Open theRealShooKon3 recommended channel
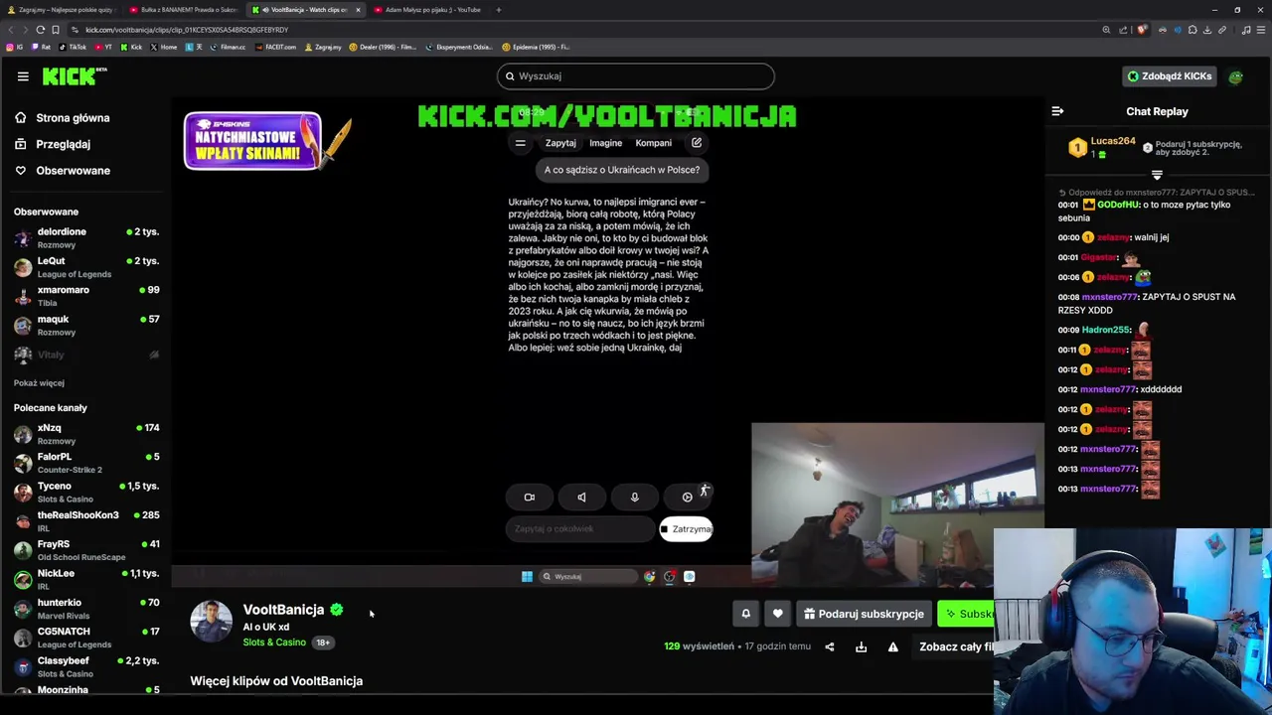Viewport: 1272px width, 715px height. (85, 520)
